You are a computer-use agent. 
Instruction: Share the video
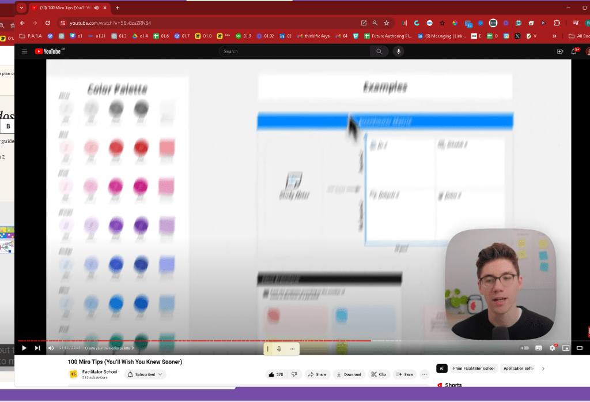[317, 374]
